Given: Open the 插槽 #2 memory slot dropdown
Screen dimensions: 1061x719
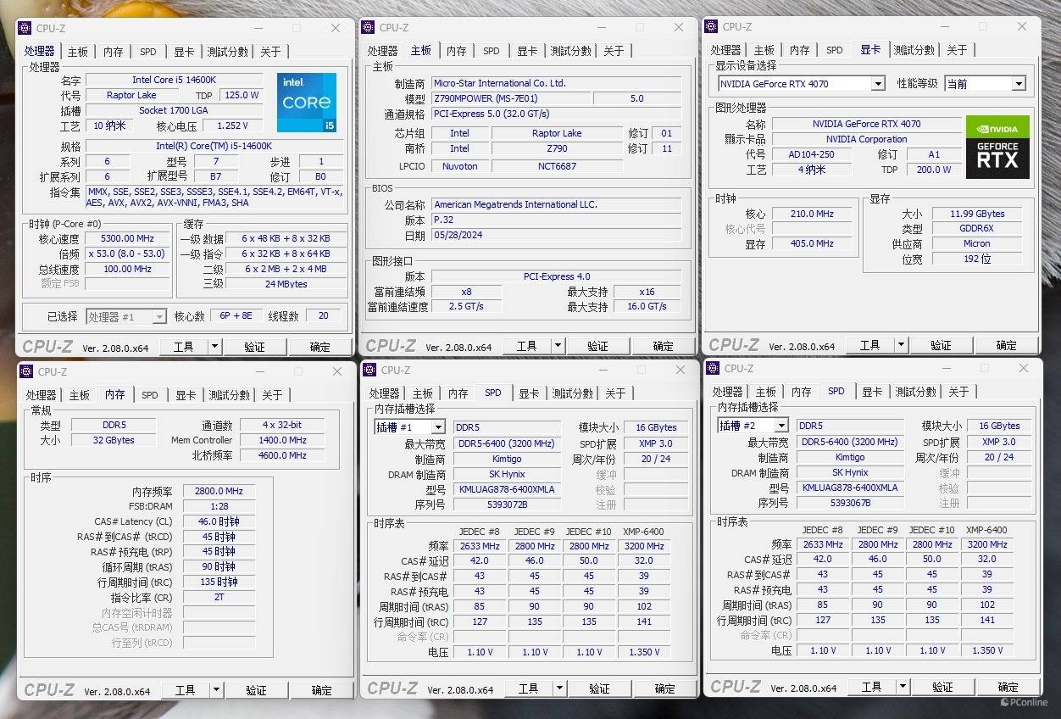Looking at the screenshot, I should click(x=753, y=426).
